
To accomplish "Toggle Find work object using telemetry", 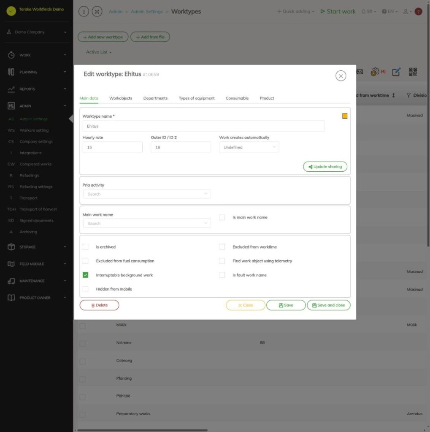I will point(222,261).
